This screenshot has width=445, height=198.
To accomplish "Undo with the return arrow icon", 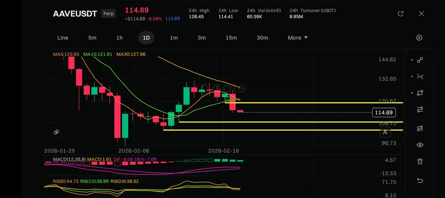I will coord(420,180).
